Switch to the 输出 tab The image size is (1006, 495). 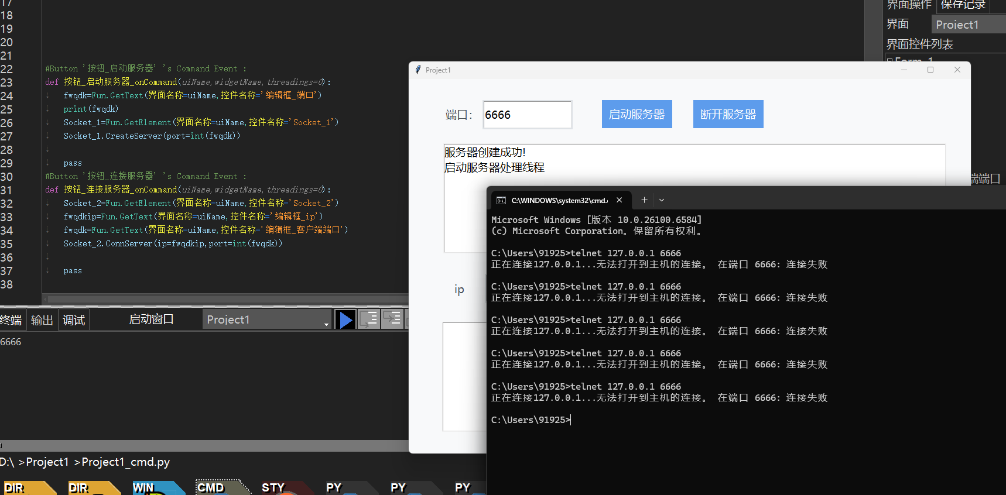tap(42, 320)
